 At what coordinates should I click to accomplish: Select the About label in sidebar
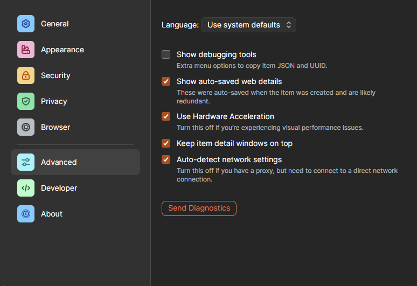52,214
